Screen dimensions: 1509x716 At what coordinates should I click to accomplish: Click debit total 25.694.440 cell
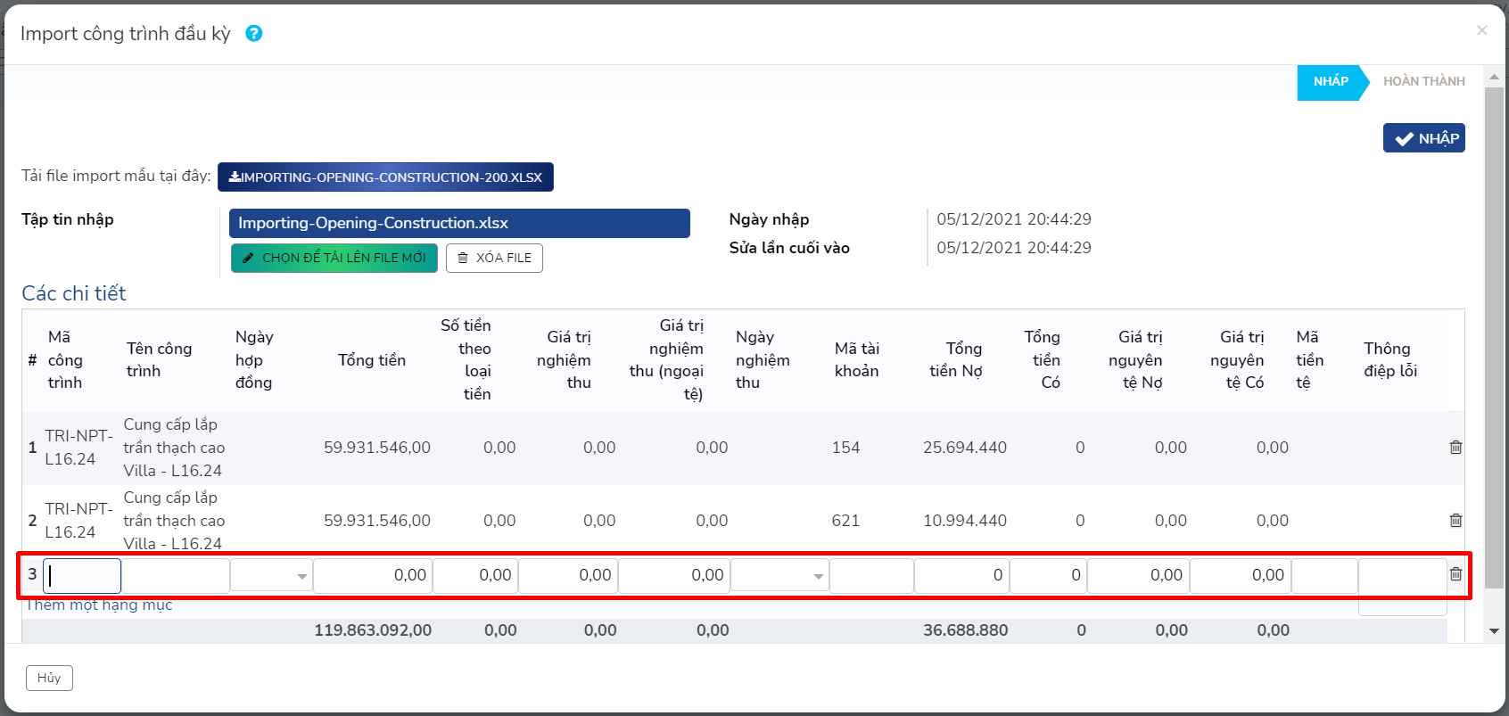tap(965, 448)
